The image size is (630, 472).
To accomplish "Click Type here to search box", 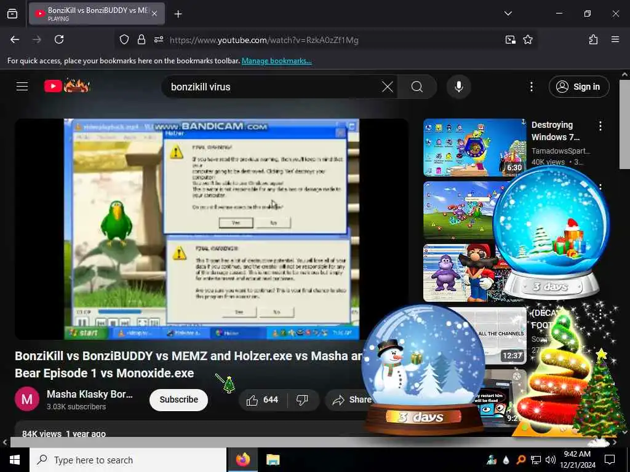I will (x=128, y=460).
